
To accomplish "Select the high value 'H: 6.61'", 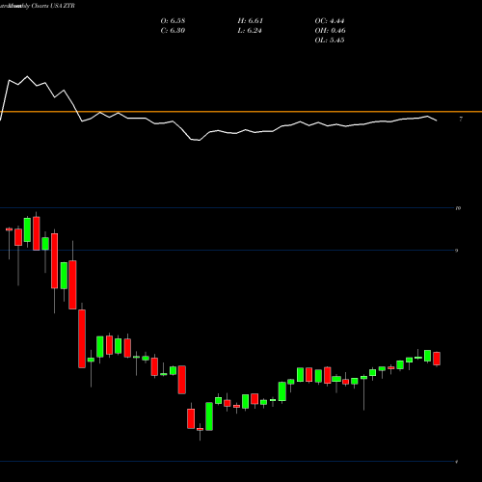I will click(x=251, y=21).
